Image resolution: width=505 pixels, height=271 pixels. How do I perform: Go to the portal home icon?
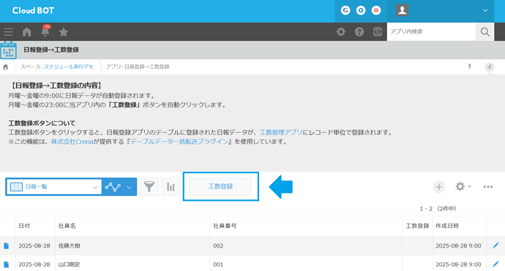[x=27, y=32]
